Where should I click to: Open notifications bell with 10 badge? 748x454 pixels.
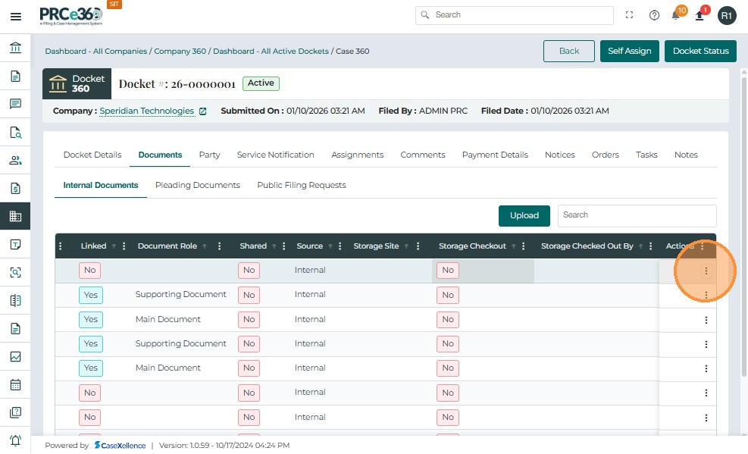coord(676,15)
